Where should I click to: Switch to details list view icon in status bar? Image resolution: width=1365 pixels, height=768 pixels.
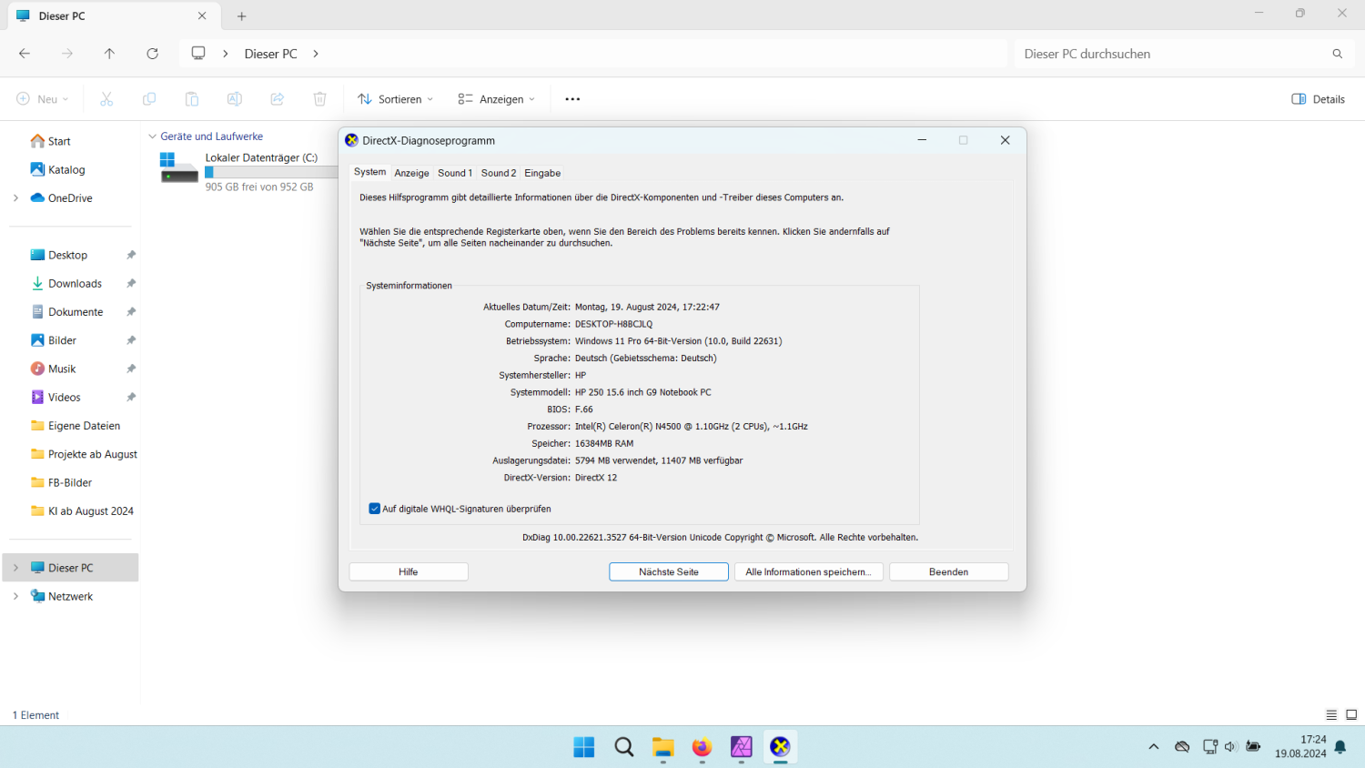pyautogui.click(x=1331, y=715)
